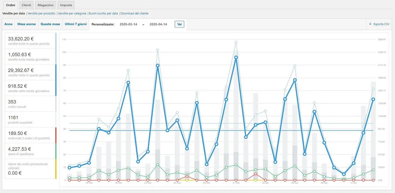Select the Imposte tab

click(66, 5)
